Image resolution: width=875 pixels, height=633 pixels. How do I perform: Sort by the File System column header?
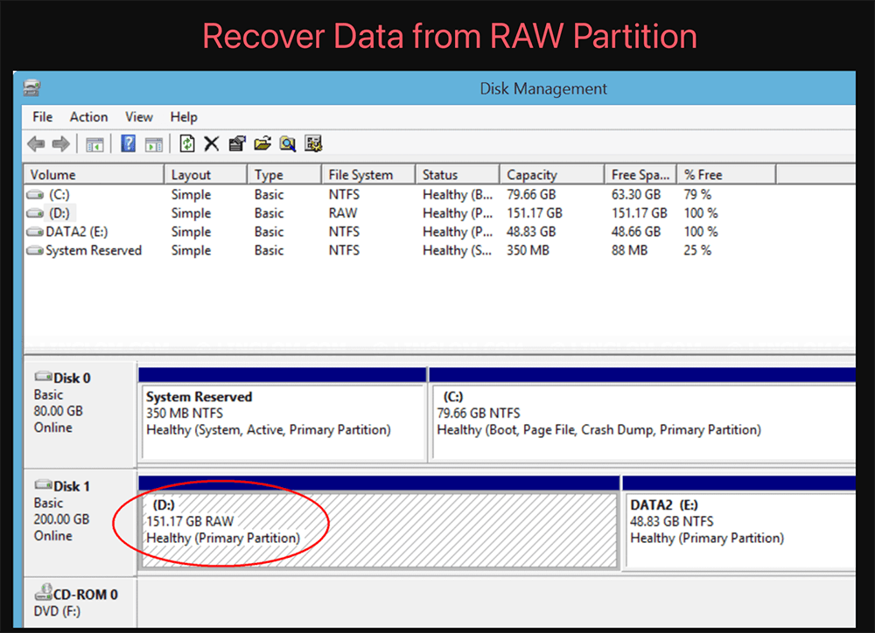point(368,175)
